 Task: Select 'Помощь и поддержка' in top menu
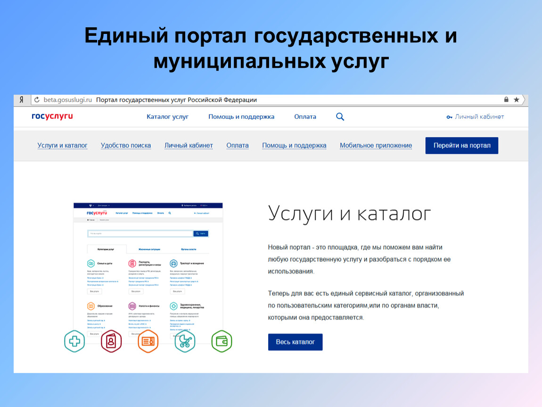241,117
